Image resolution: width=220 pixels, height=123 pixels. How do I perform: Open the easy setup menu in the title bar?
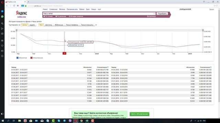coord(204,2)
